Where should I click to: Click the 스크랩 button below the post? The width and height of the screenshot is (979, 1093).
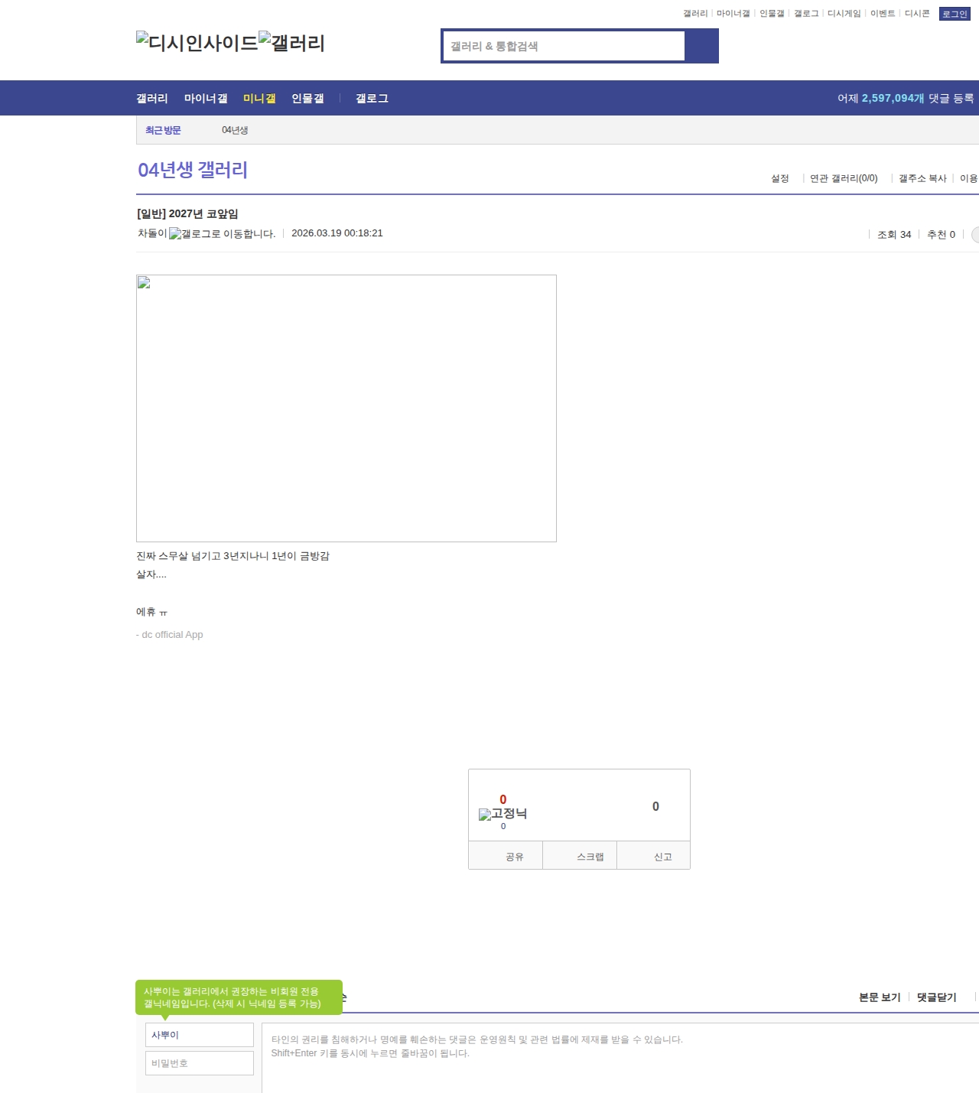point(590,857)
